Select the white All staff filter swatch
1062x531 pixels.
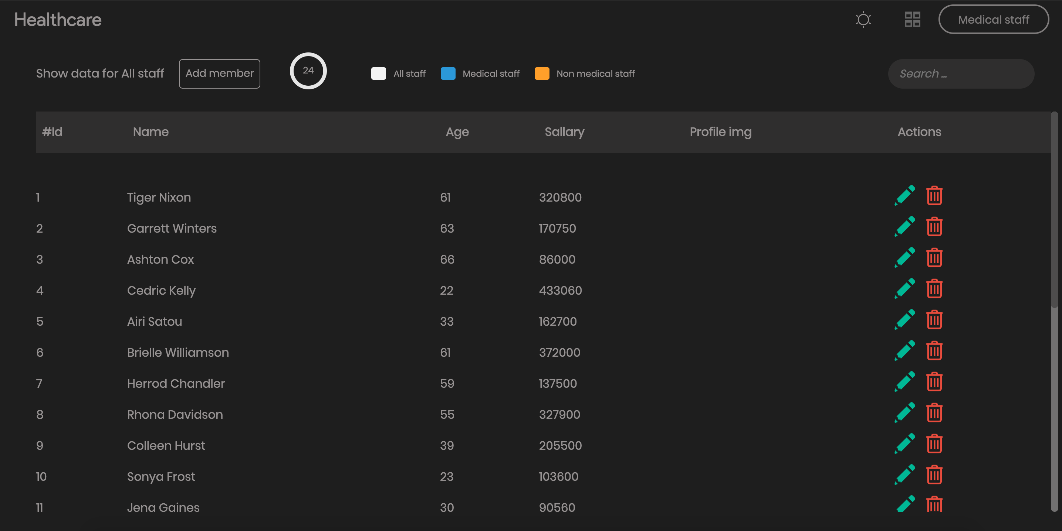point(378,74)
